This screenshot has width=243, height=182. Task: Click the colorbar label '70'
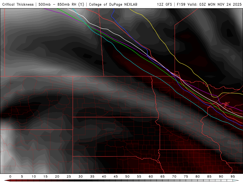click(x=174, y=177)
